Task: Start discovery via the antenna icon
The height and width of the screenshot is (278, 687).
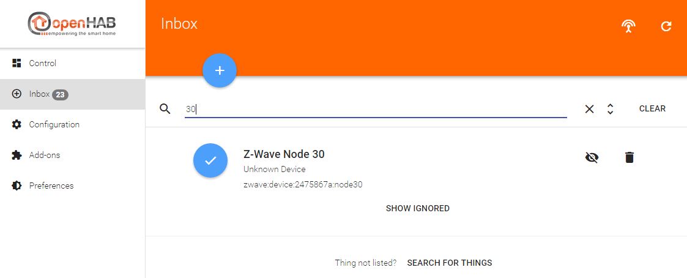Action: [628, 26]
